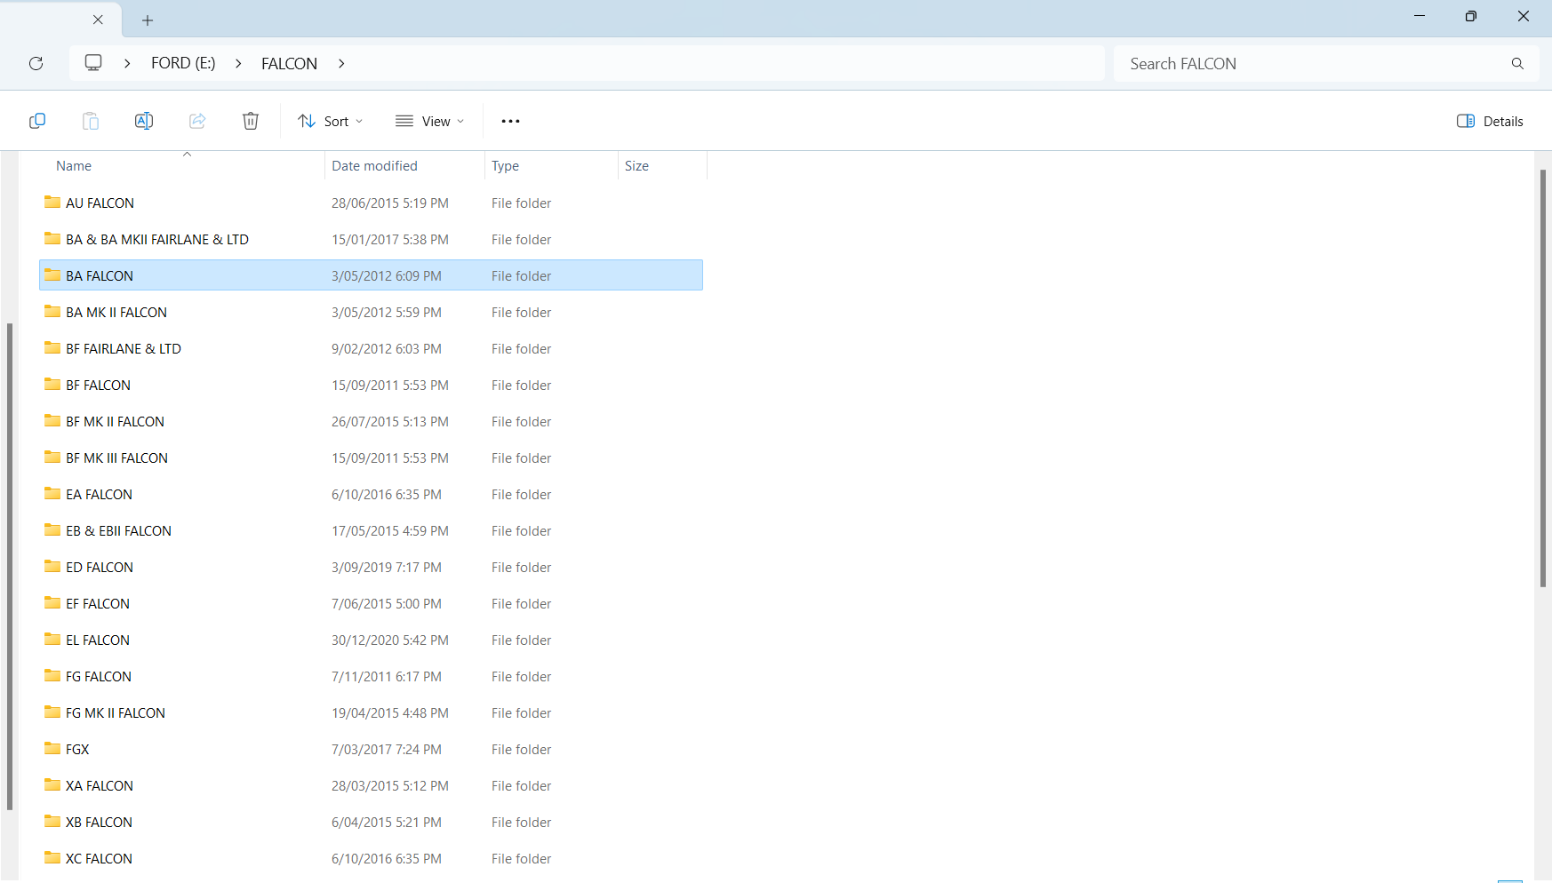
Task: Click the Share icon in toolbar
Action: coord(197,121)
